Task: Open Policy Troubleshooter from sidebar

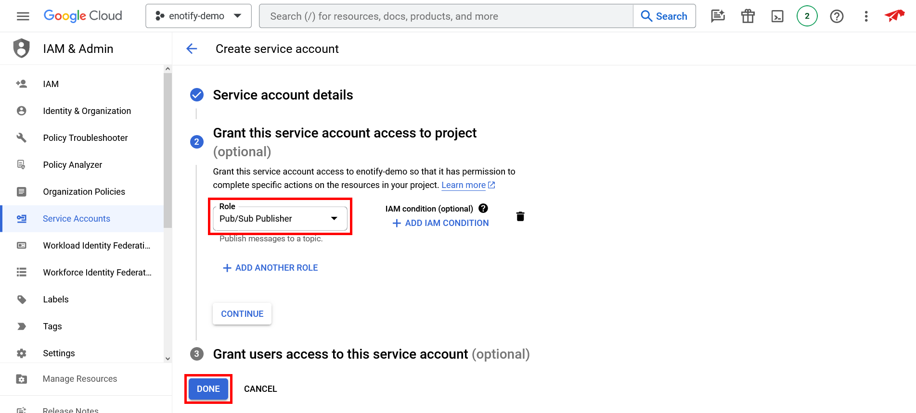Action: point(85,138)
